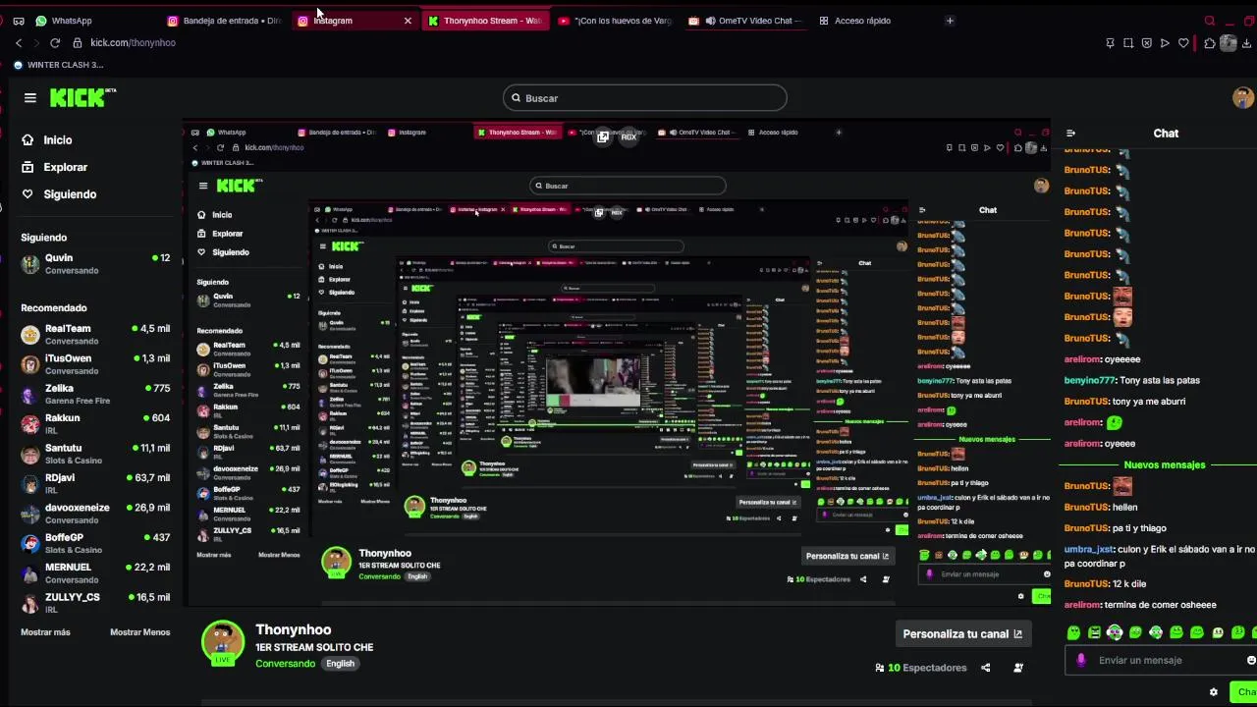The height and width of the screenshot is (707, 1257).
Task: Click the Inicio sidebar link
Action: pos(57,140)
